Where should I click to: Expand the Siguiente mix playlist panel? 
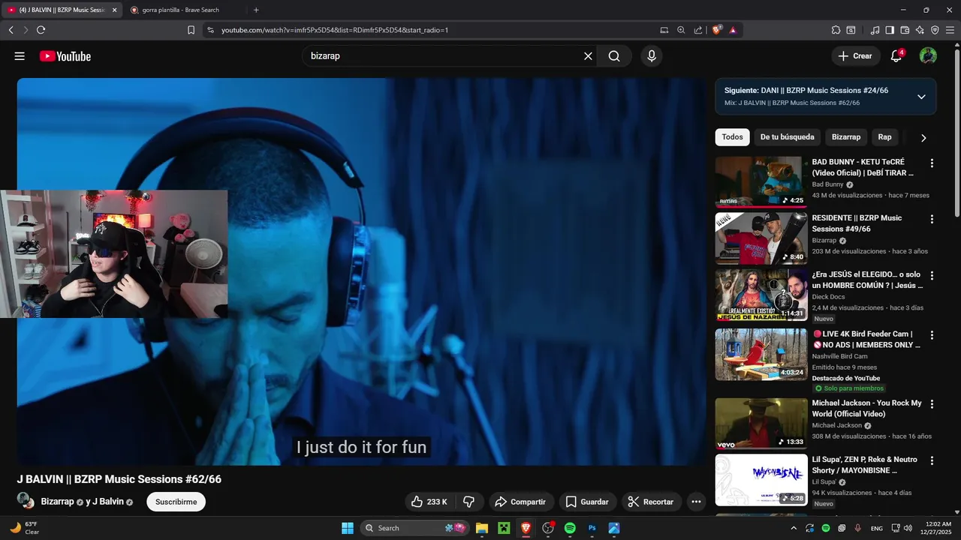coord(921,97)
